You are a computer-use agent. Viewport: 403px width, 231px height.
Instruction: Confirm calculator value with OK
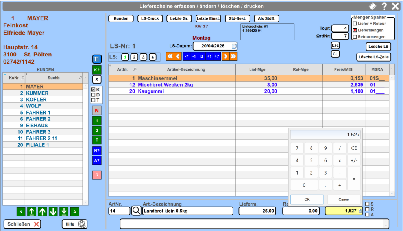(307, 199)
